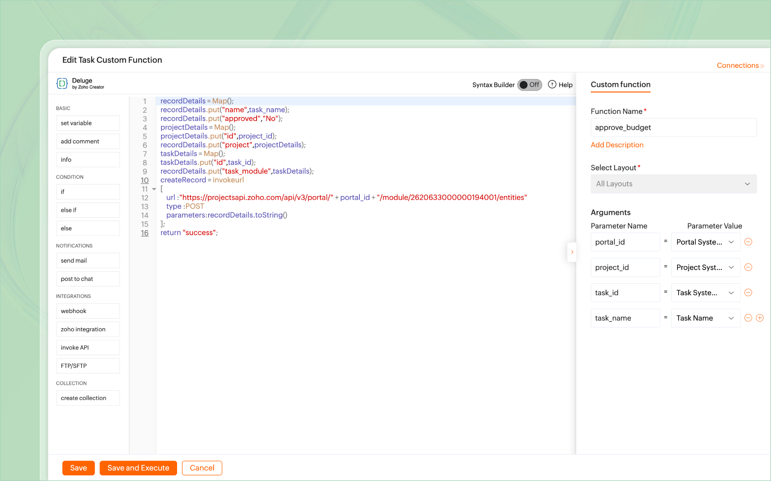Click the Add Description link

617,145
